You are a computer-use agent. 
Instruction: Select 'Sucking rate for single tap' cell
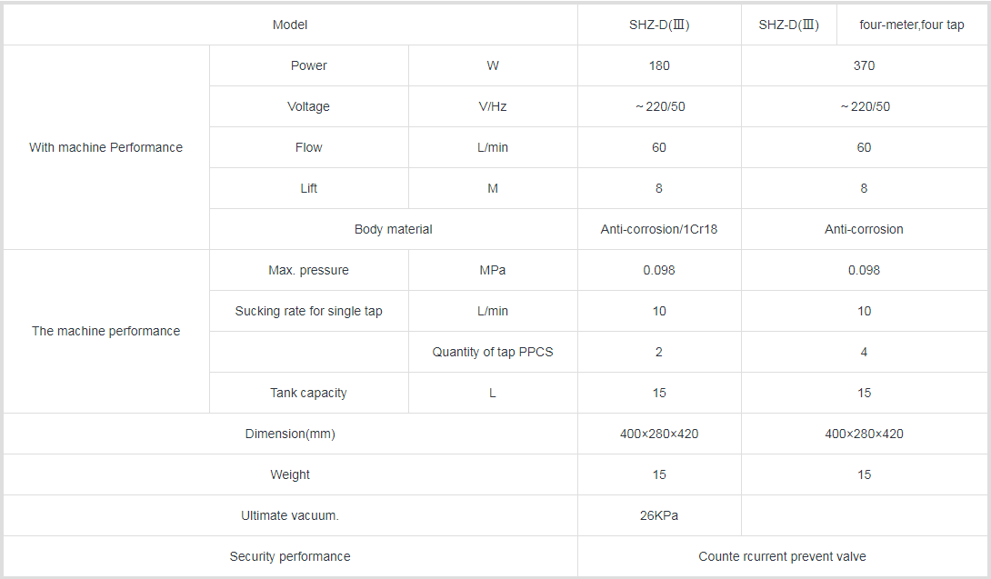pos(309,311)
